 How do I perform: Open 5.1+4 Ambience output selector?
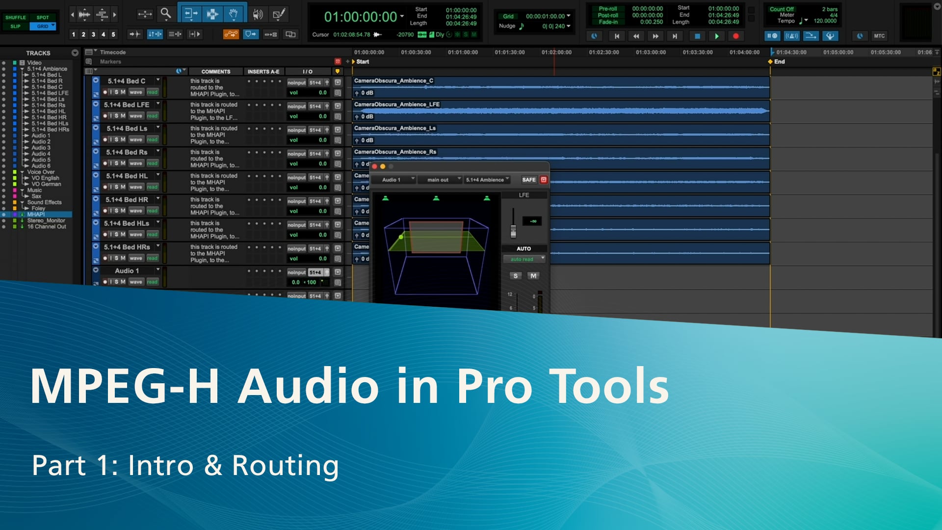[488, 180]
